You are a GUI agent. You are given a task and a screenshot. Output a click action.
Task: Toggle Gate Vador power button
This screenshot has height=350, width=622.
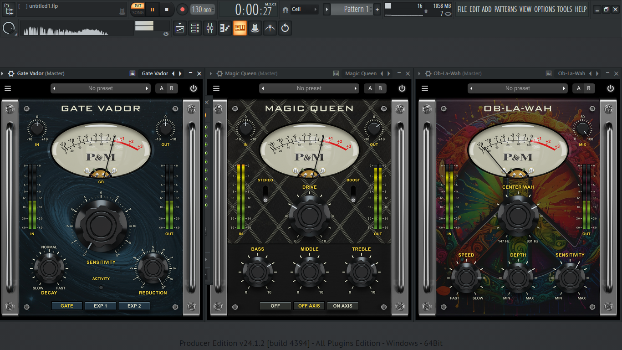click(194, 88)
